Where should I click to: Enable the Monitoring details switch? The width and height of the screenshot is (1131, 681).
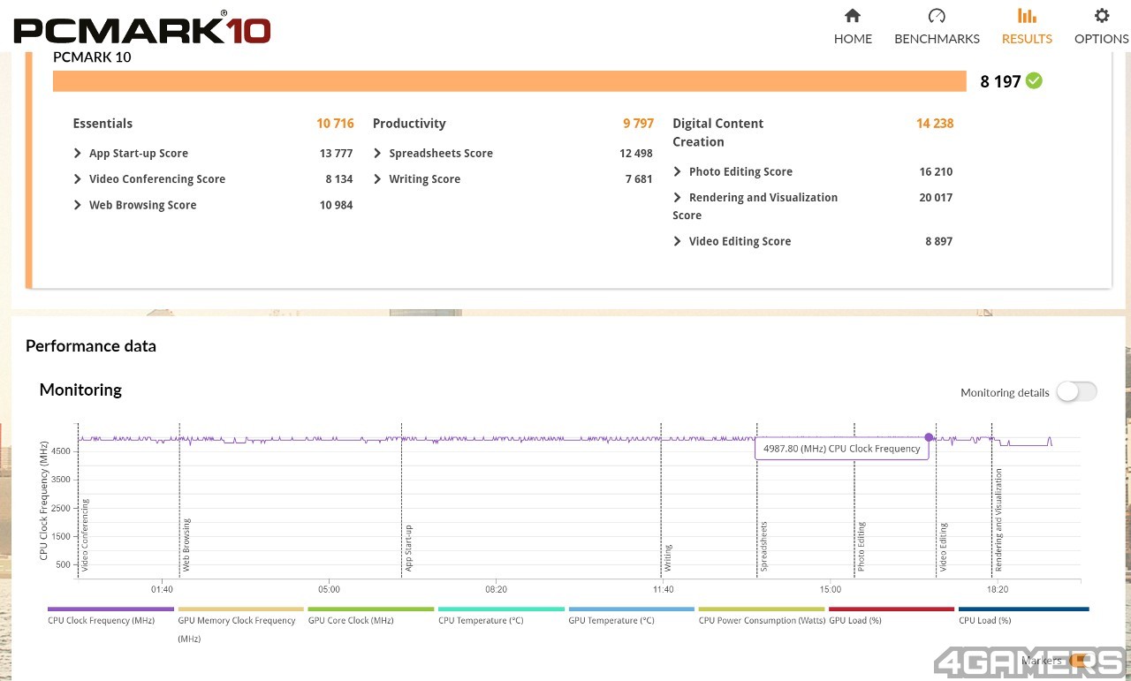1076,392
